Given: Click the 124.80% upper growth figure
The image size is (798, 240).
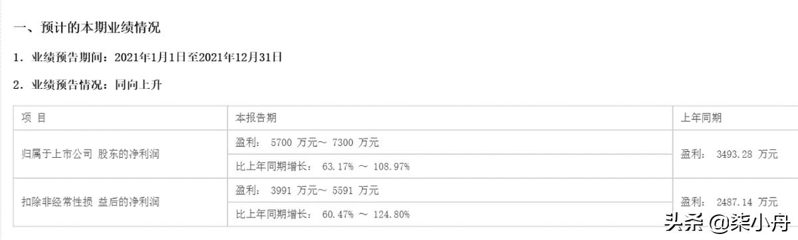Looking at the screenshot, I should coord(390,214).
